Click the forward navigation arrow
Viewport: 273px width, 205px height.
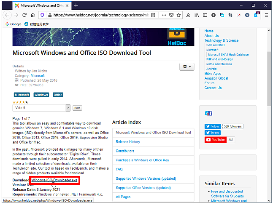coord(16,15)
